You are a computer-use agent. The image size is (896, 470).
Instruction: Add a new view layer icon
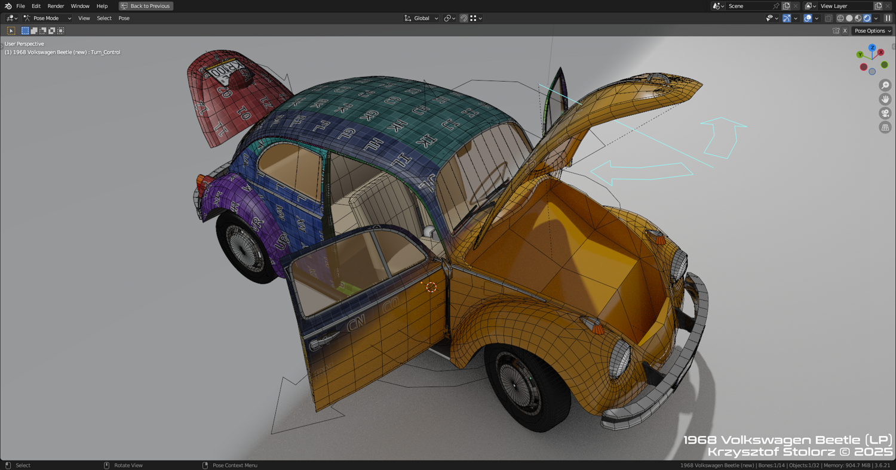[x=878, y=6]
